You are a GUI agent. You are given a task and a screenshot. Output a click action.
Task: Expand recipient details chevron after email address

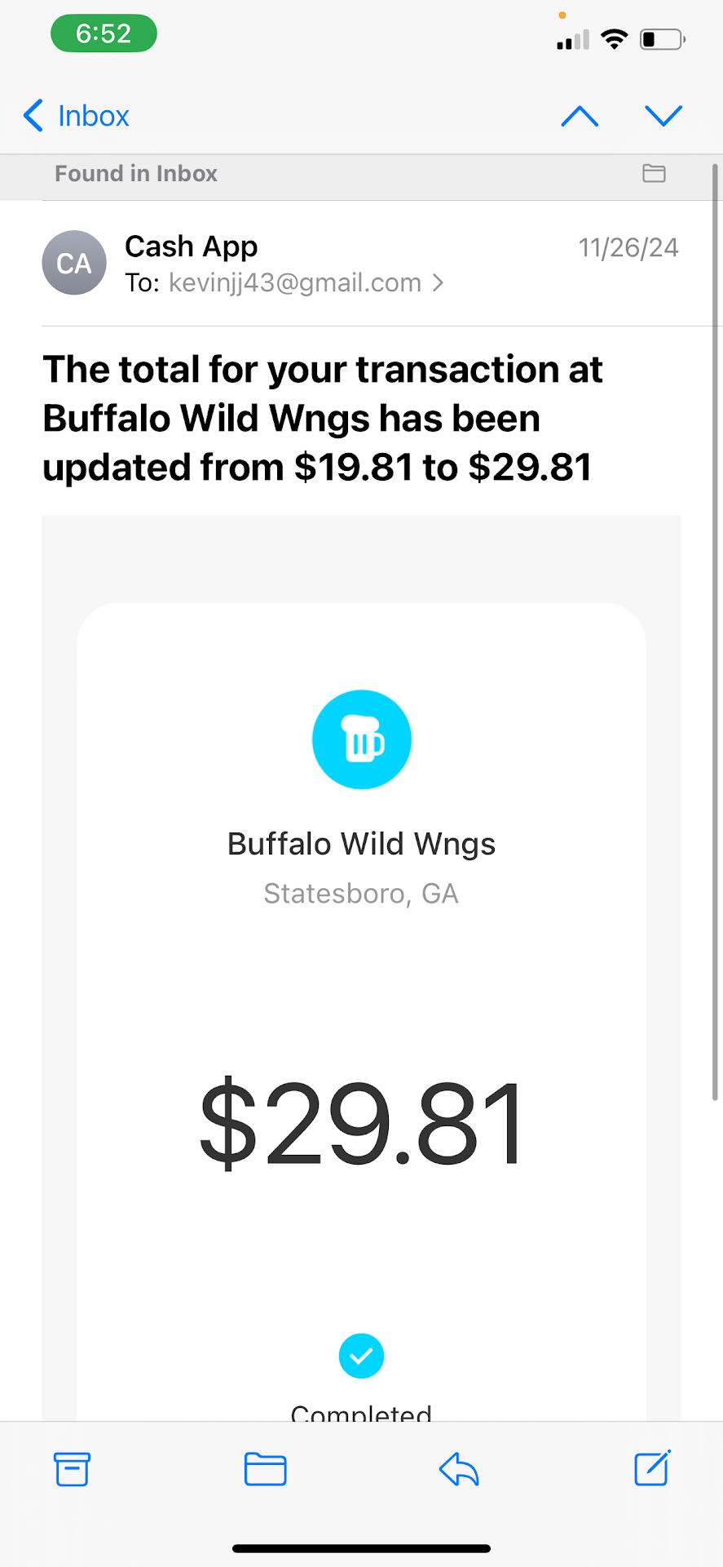coord(439,283)
